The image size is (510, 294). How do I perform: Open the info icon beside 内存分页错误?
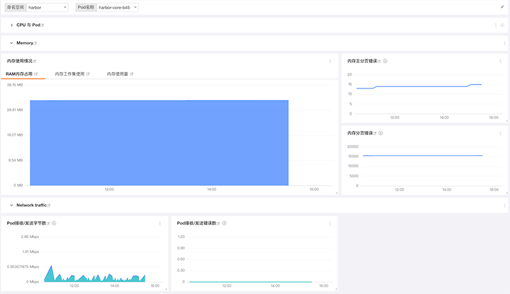(x=381, y=133)
